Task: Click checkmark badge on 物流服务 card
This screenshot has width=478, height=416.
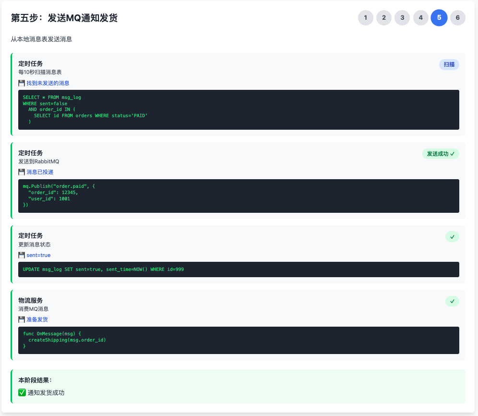Action: pyautogui.click(x=452, y=301)
